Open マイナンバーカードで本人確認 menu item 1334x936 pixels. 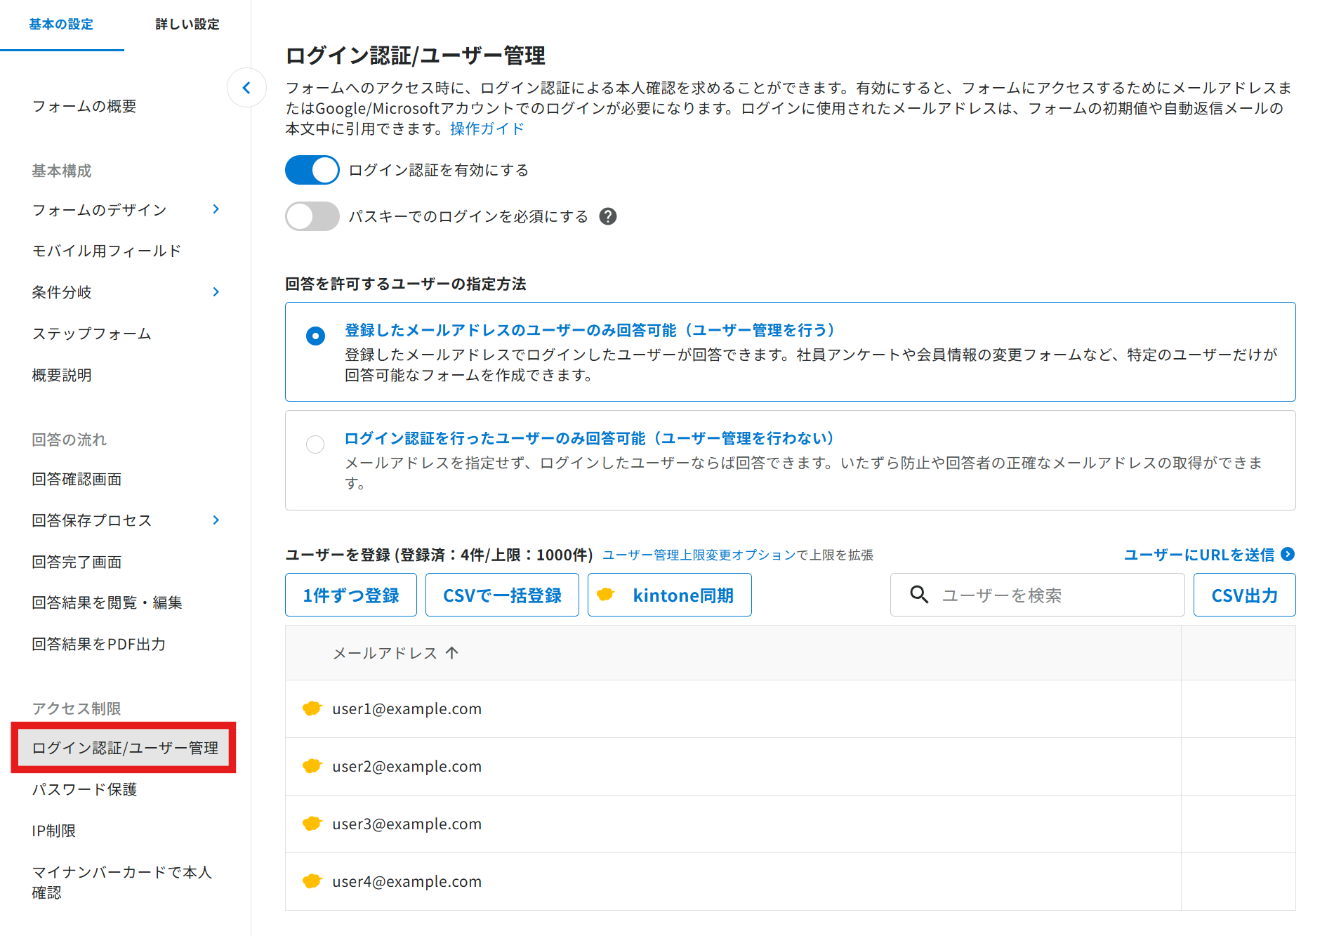122,882
